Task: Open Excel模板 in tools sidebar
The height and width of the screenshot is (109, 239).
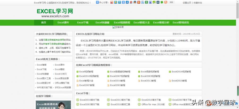Action: 59,69
